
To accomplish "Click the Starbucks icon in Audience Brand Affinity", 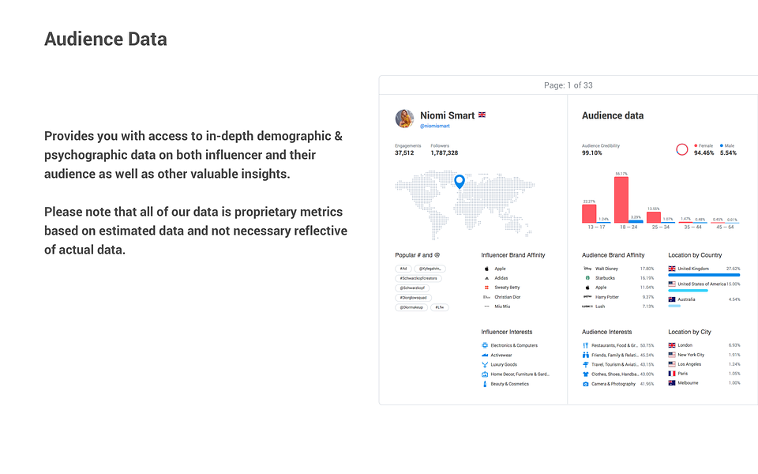I will tap(587, 278).
